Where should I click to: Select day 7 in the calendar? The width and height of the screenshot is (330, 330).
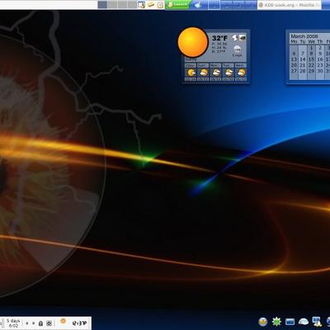[x=303, y=54]
